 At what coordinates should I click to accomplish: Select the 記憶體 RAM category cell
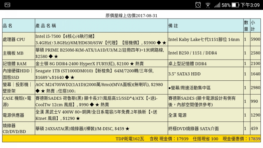pos(19,64)
